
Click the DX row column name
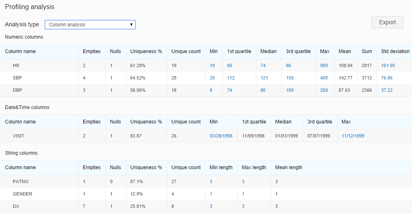tap(16, 206)
